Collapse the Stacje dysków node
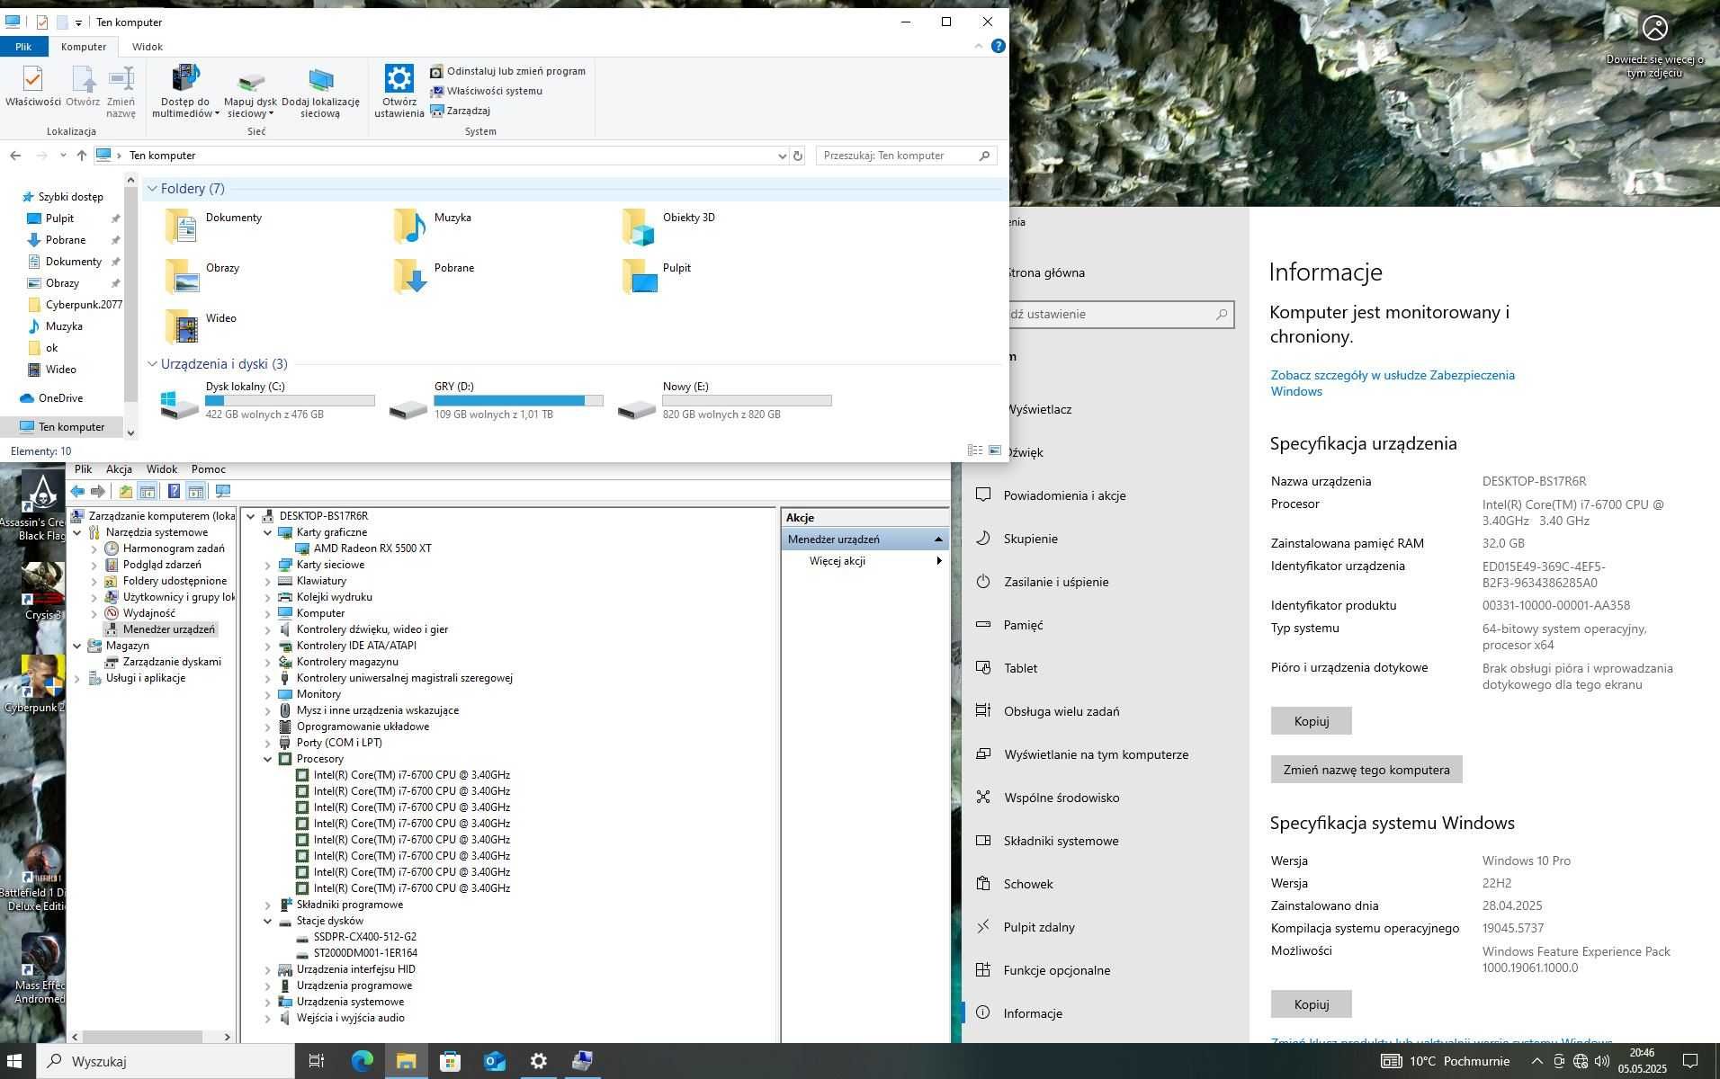The image size is (1720, 1079). coord(267,921)
